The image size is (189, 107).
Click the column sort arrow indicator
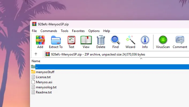point(141,59)
